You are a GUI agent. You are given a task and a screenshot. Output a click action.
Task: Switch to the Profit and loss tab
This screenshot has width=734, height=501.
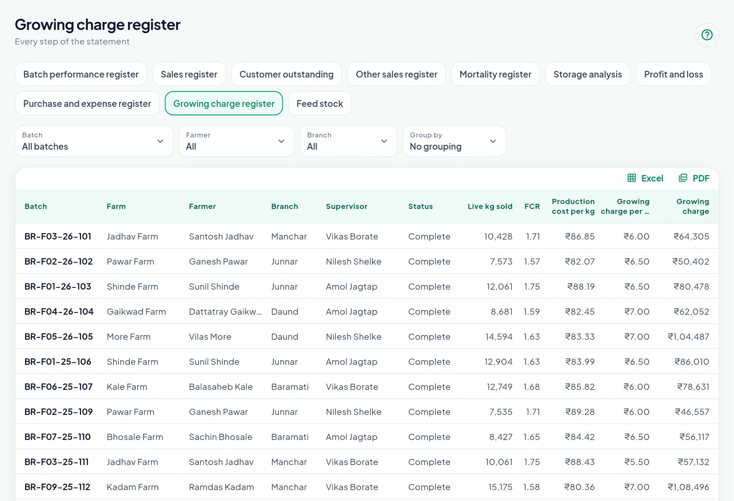673,74
